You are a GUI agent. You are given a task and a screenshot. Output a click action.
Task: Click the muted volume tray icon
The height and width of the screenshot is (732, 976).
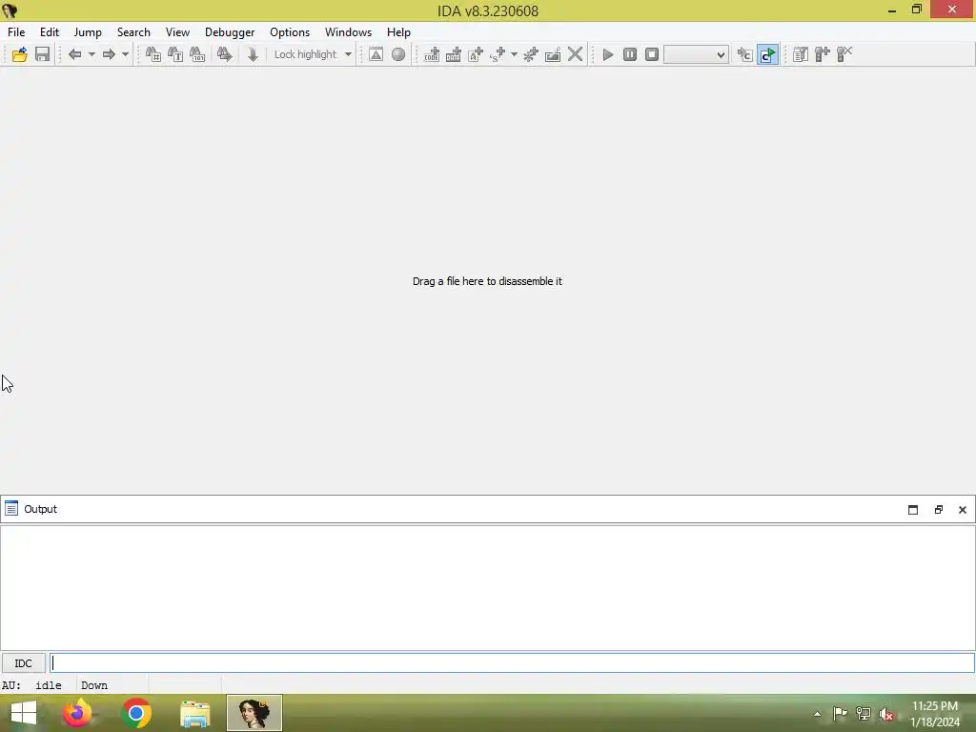(886, 714)
